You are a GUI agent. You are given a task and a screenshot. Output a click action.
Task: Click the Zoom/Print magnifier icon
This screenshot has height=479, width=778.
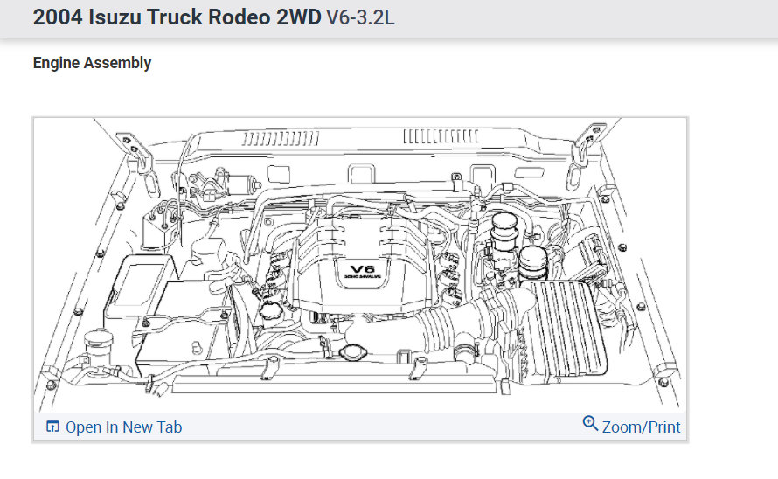coord(590,424)
